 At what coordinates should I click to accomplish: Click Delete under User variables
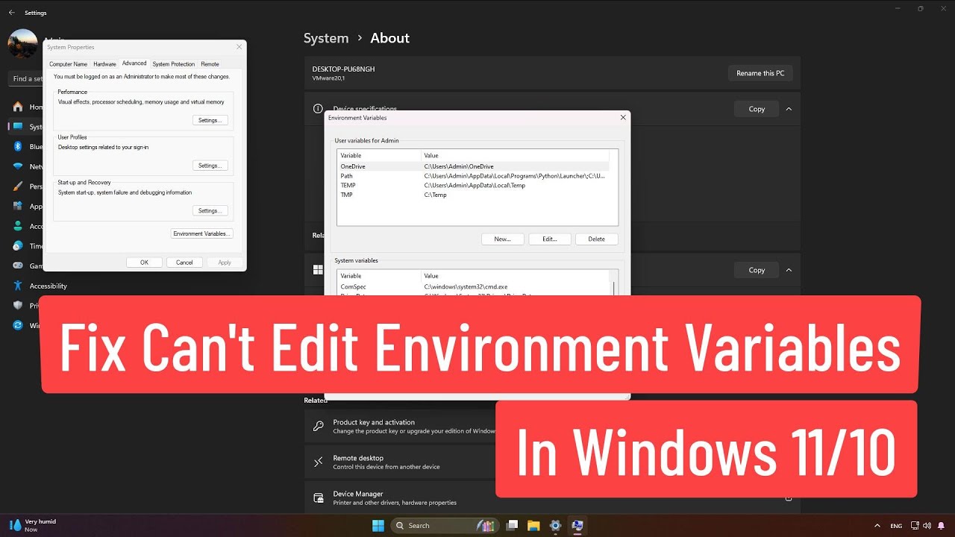(597, 239)
